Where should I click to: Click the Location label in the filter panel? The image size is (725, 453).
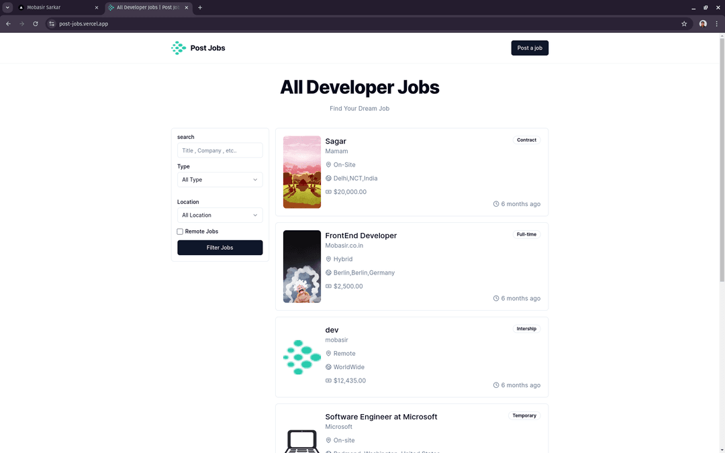coord(188,202)
